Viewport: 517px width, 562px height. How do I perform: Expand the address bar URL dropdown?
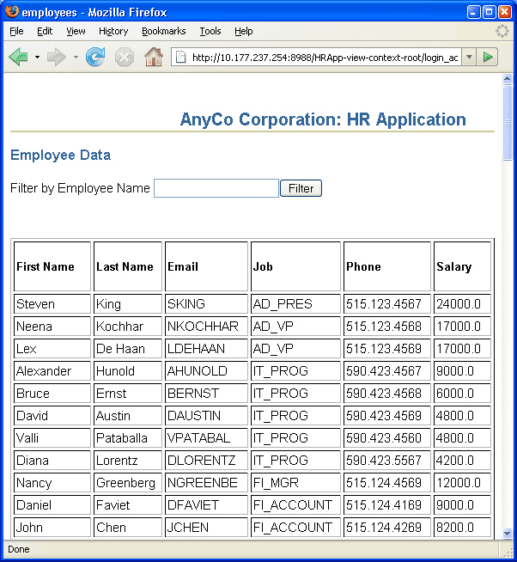coord(469,58)
